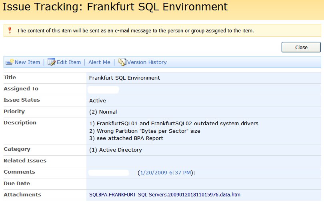The height and width of the screenshot is (204, 324).
Task: Click the outdated system drivers description line
Action: tap(174, 123)
